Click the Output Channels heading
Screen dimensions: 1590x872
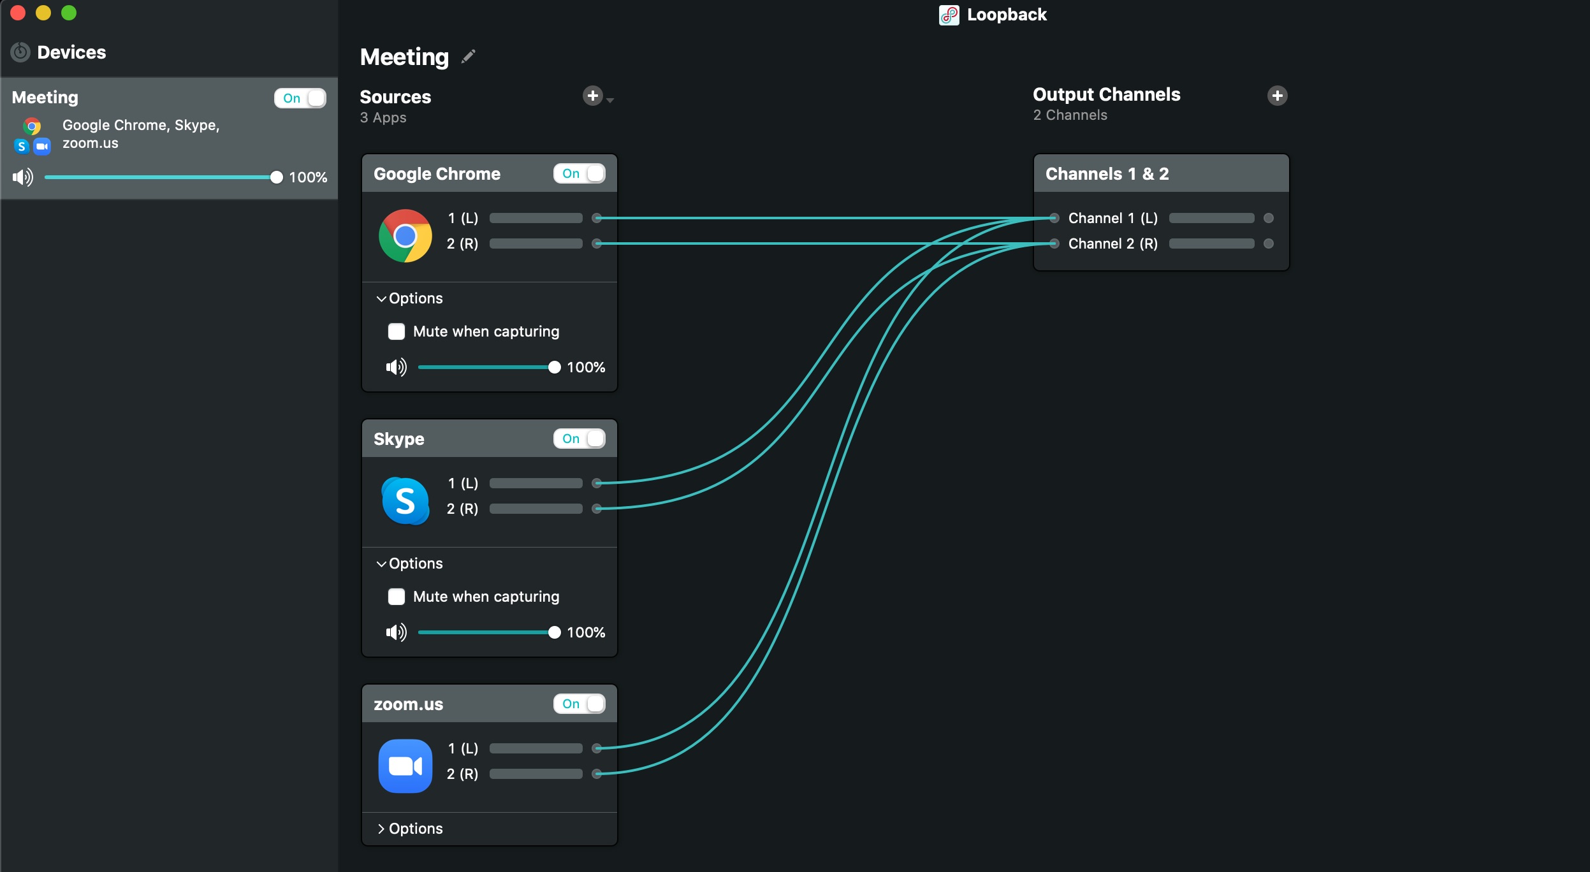pyautogui.click(x=1106, y=94)
